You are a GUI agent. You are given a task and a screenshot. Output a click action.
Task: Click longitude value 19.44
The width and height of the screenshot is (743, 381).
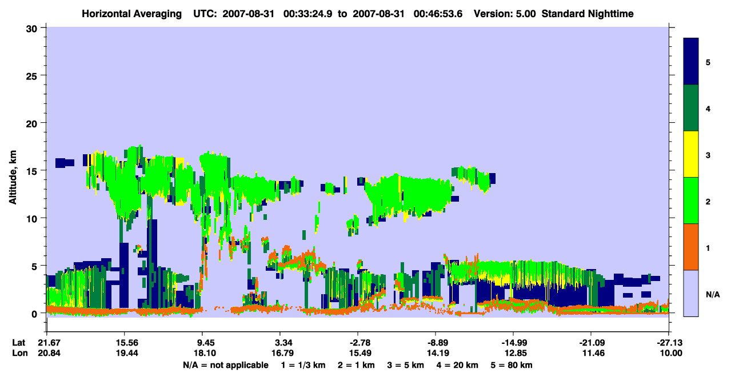[125, 353]
